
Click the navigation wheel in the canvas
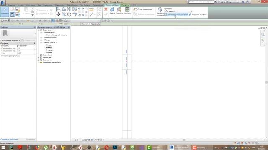(263, 35)
